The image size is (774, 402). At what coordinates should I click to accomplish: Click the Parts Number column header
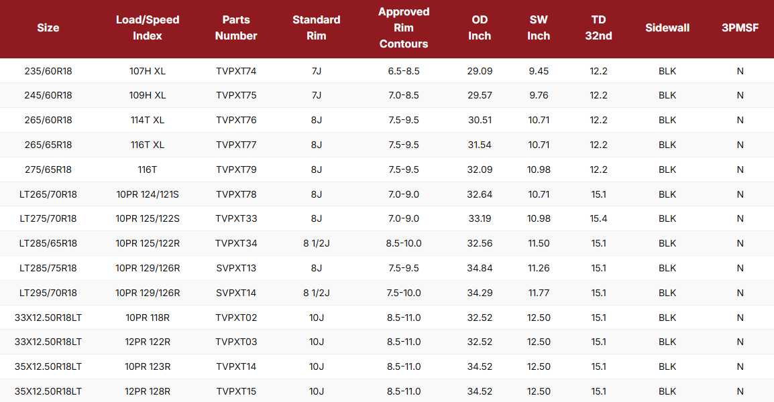(x=236, y=28)
